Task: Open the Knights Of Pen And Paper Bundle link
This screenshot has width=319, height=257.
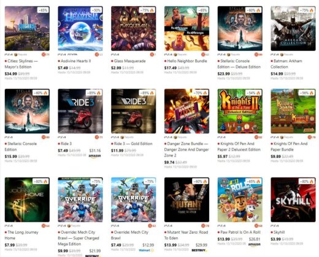Action: pos(289,147)
